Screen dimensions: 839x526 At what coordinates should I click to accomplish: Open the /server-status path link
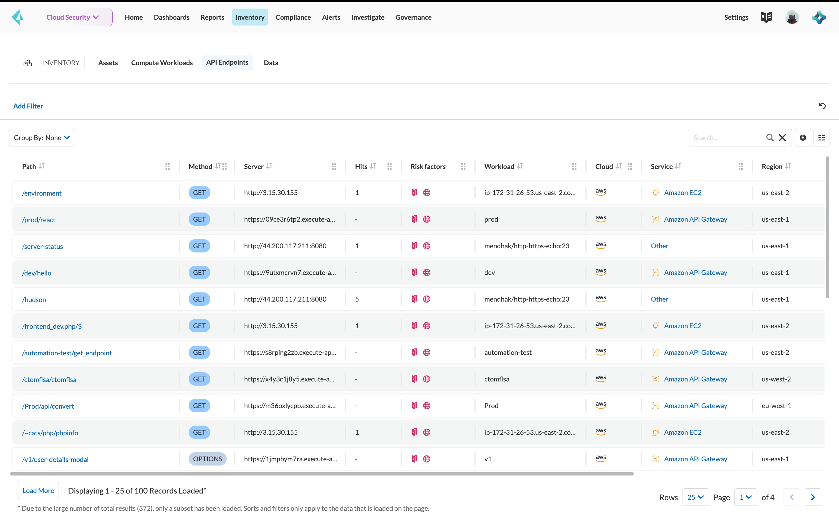pos(42,246)
